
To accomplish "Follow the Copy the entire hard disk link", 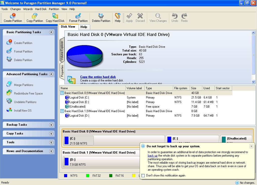I will [x=98, y=77].
